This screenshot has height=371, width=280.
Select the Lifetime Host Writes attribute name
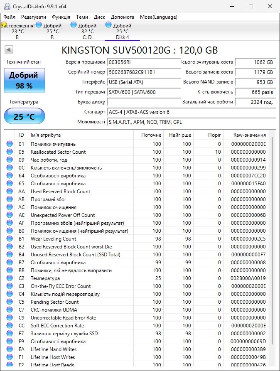pyautogui.click(x=52, y=357)
